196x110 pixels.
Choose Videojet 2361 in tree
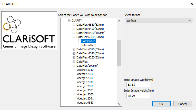pos(85,98)
